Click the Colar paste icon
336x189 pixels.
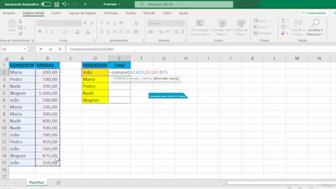[x=12, y=23]
